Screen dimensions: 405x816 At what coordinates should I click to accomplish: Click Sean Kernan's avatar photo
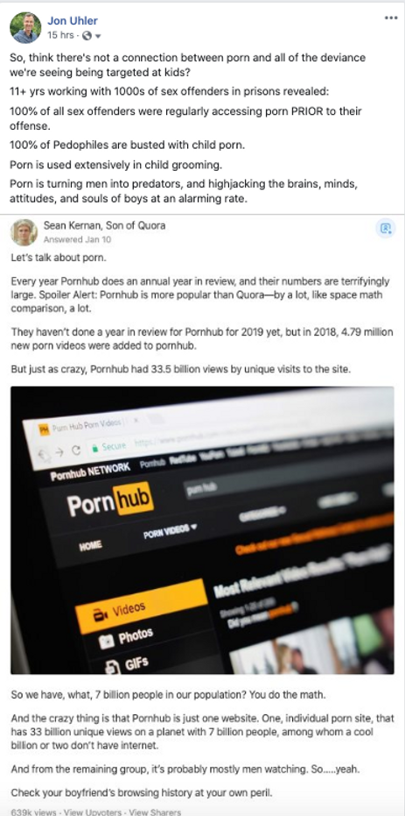(x=24, y=231)
